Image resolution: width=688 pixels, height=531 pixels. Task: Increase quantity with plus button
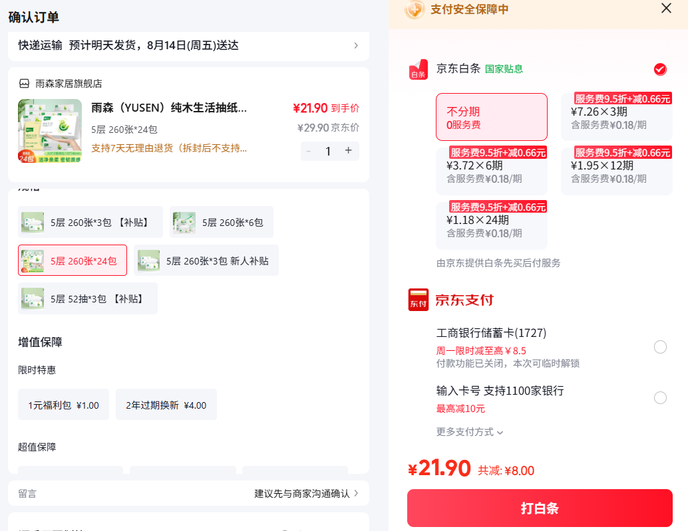point(349,151)
